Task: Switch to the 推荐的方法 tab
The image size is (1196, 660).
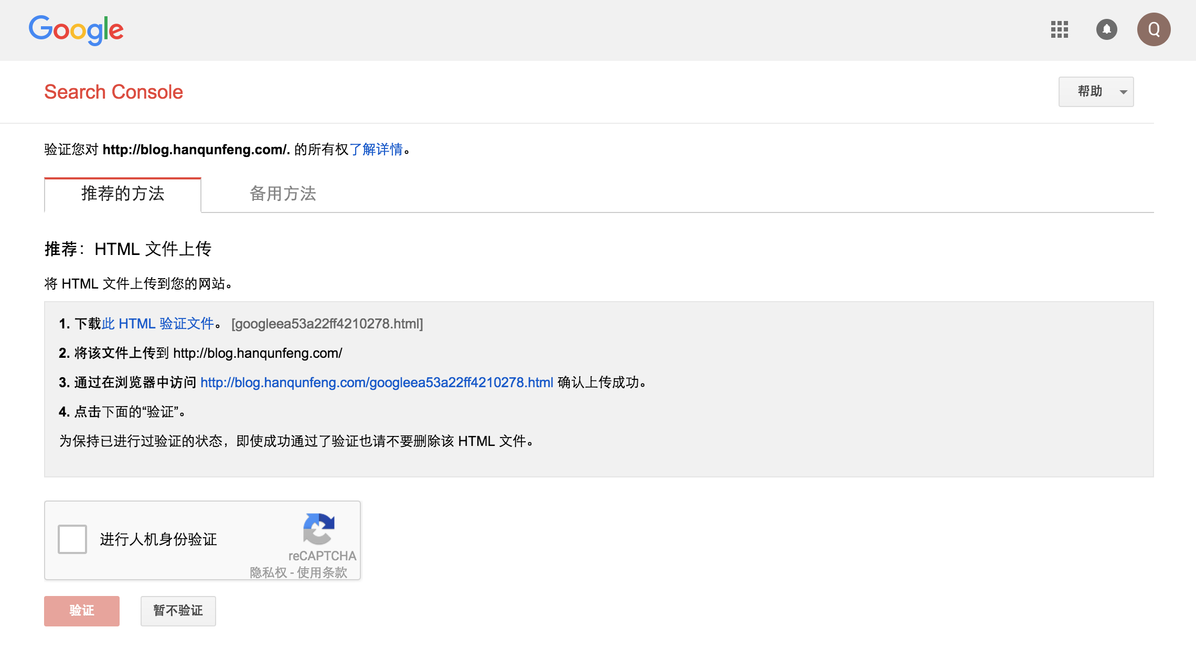Action: [123, 194]
